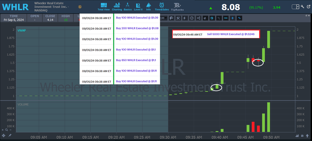Click the HIGH value 15
Screen dimensions: 312x141
coord(66,20)
